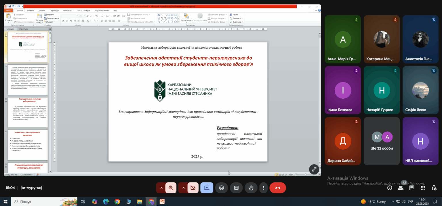This screenshot has height=206, width=442.
Task: Leave the call with red button
Action: pyautogui.click(x=278, y=188)
